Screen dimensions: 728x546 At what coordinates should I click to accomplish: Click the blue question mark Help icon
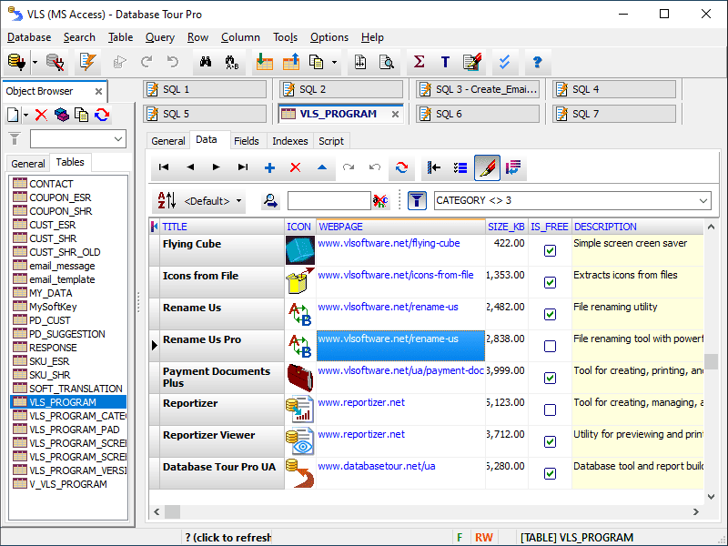537,62
